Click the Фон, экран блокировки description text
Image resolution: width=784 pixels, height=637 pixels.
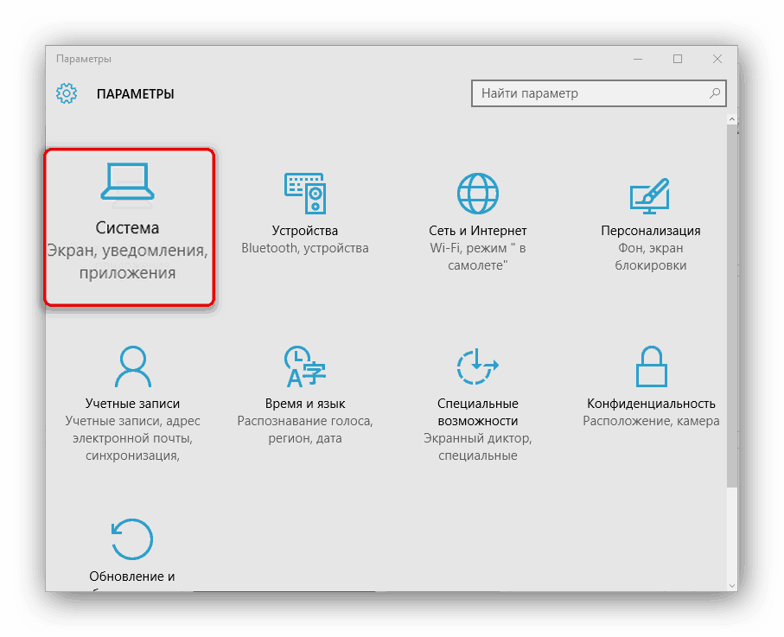[x=650, y=257]
